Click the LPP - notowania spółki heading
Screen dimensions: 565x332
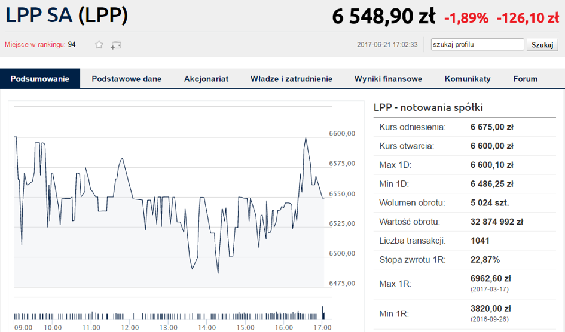pyautogui.click(x=428, y=107)
